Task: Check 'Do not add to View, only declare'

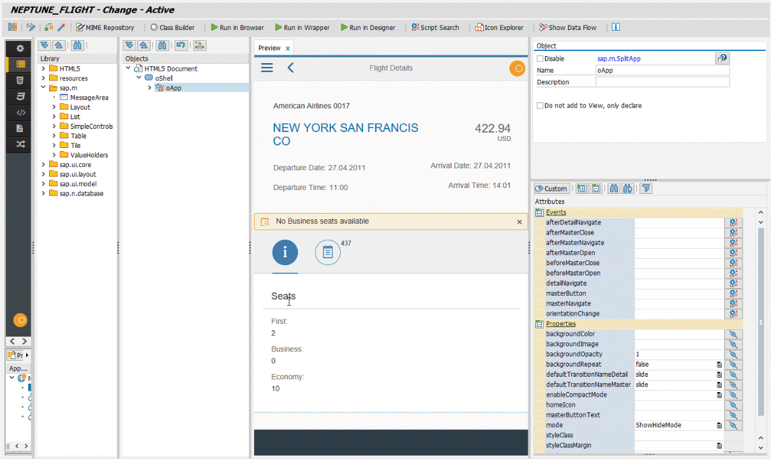Action: 539,105
